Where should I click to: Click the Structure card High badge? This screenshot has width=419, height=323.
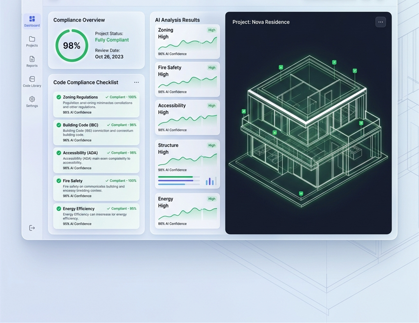click(x=212, y=145)
